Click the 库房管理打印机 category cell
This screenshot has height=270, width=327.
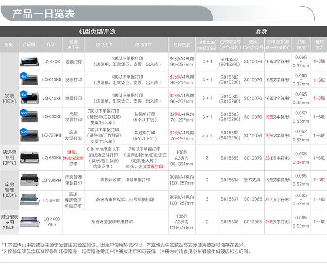[10, 190]
